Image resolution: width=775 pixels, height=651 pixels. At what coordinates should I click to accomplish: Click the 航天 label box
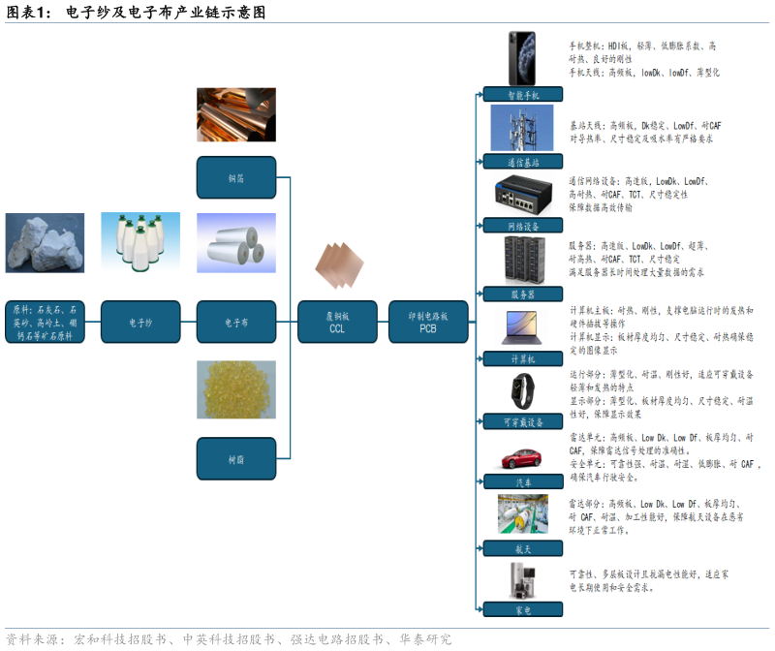click(522, 548)
